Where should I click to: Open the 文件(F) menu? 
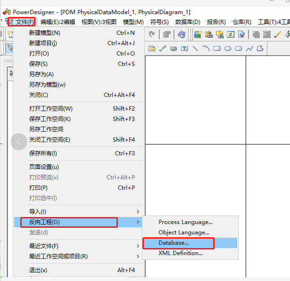25,22
